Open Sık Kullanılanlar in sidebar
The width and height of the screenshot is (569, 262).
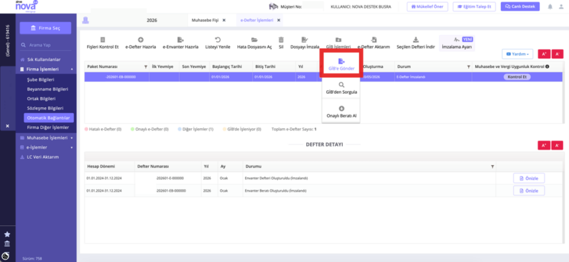click(x=44, y=59)
